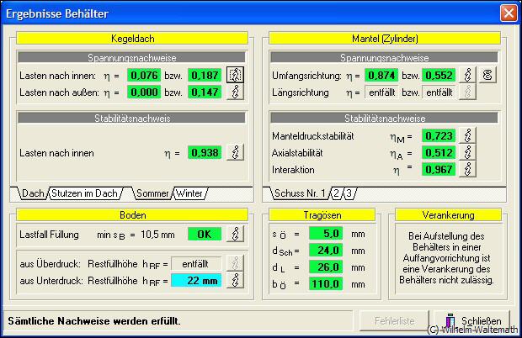522x338 pixels.
Task: Click info icon next to Umfangsrichtung values
Action: (469, 76)
